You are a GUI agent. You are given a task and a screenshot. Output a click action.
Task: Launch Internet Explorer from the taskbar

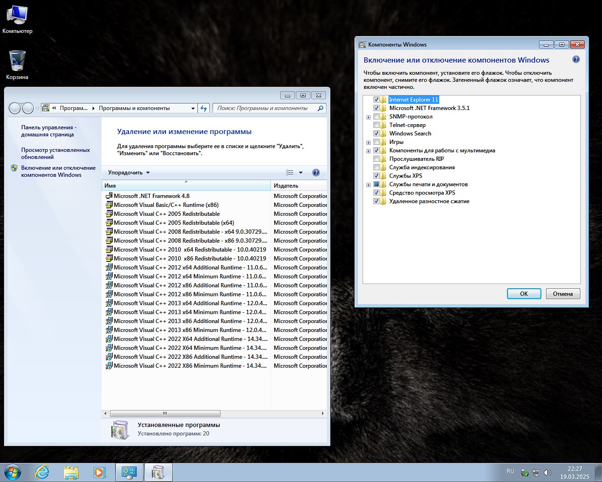(x=42, y=472)
